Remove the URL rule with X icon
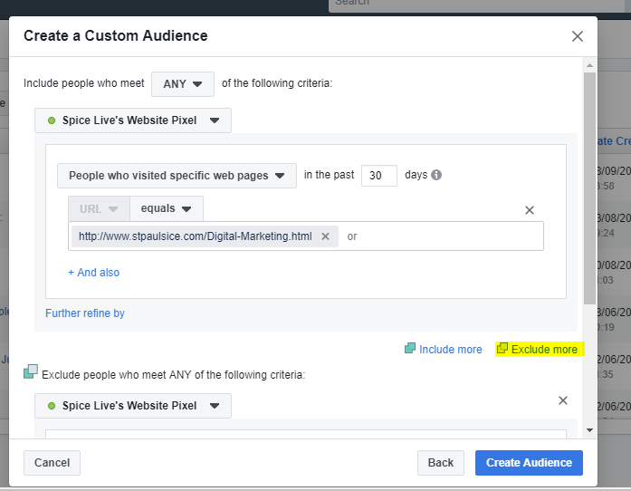 pyautogui.click(x=530, y=210)
